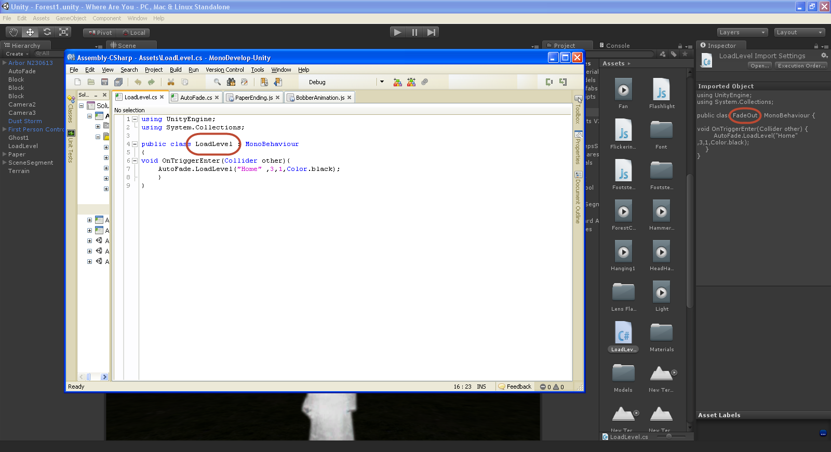Open the Layout dropdown

click(800, 32)
